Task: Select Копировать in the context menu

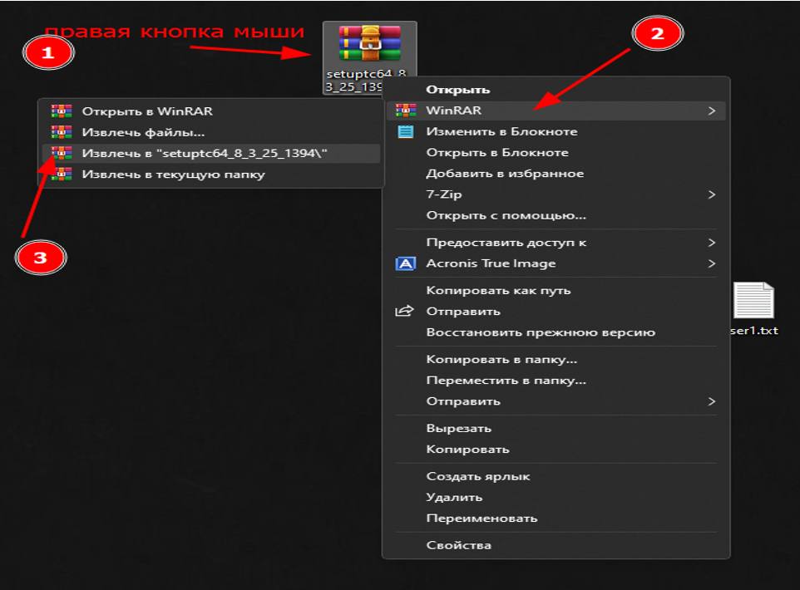Action: click(x=556, y=450)
